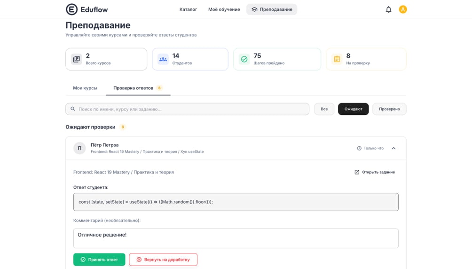Open the user avatar 'A' menu
Viewport: 472px width, 269px height.
(403, 9)
